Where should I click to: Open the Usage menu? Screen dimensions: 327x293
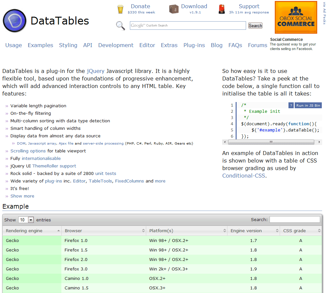tap(14, 45)
